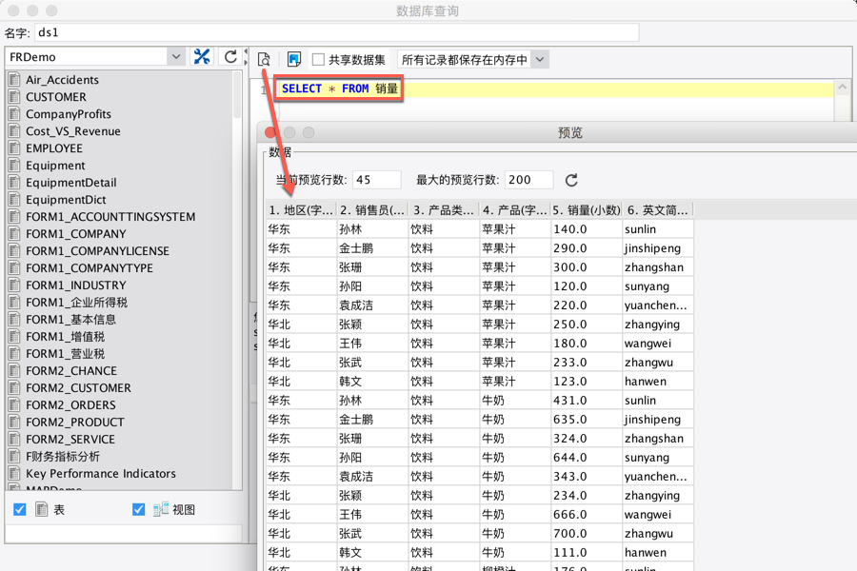Select the FORM2_CUSTOMER table

[78, 388]
